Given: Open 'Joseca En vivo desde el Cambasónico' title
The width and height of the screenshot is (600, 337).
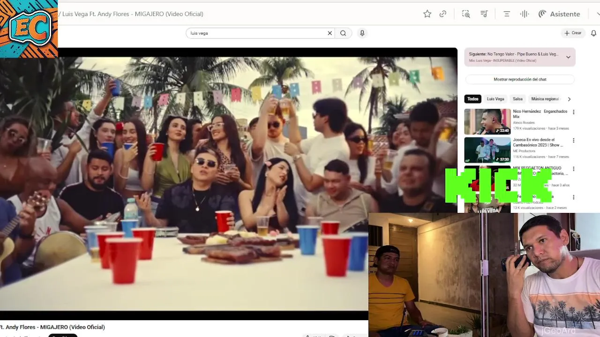Looking at the screenshot, I should click(538, 142).
